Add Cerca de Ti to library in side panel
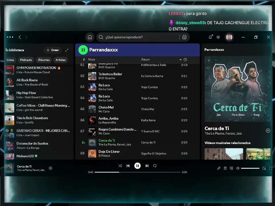275x206 pixels. click(x=268, y=131)
